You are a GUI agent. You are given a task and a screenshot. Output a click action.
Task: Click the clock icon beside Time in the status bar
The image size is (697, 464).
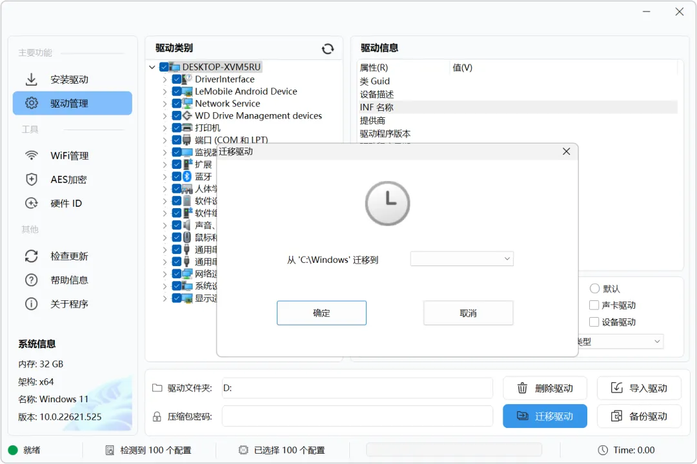[x=603, y=450]
